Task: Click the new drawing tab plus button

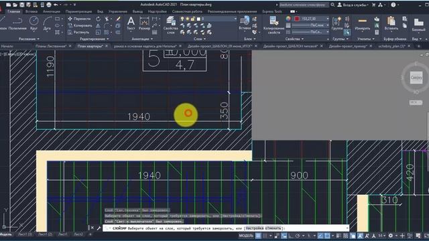Action: click(418, 46)
